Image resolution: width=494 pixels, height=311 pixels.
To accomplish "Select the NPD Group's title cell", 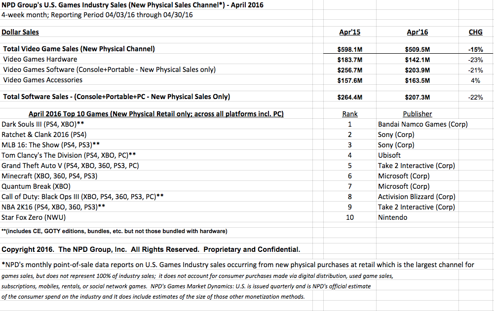I will 132,5.
